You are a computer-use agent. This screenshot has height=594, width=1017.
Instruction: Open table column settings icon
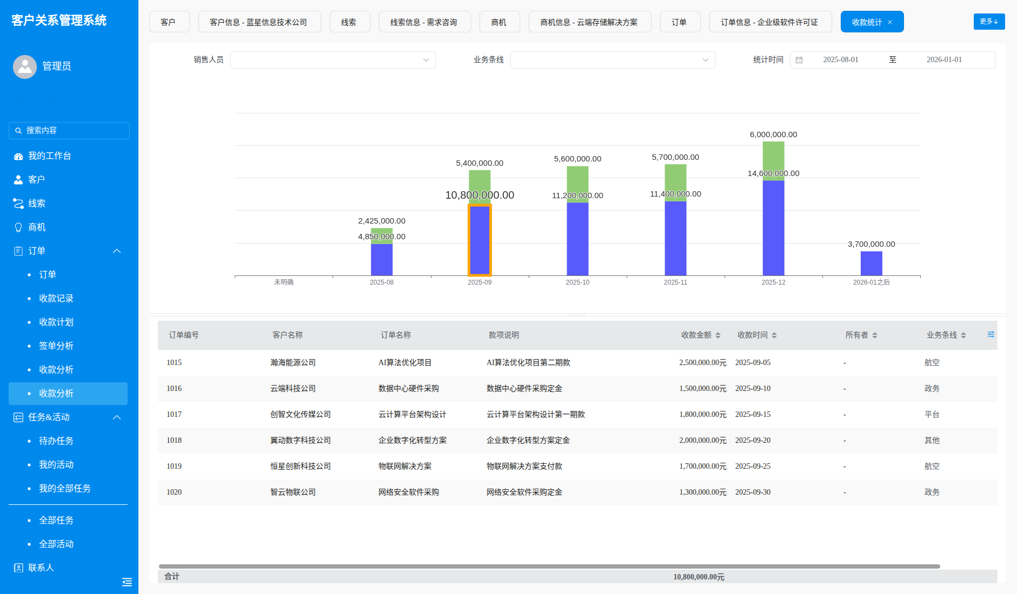click(x=991, y=335)
